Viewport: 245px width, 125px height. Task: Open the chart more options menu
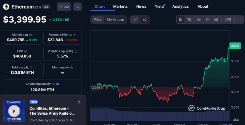(x=240, y=20)
